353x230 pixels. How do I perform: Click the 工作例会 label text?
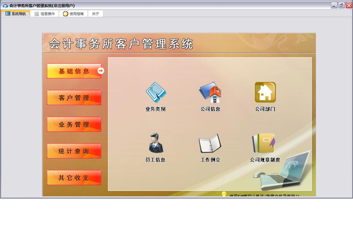[x=210, y=160]
